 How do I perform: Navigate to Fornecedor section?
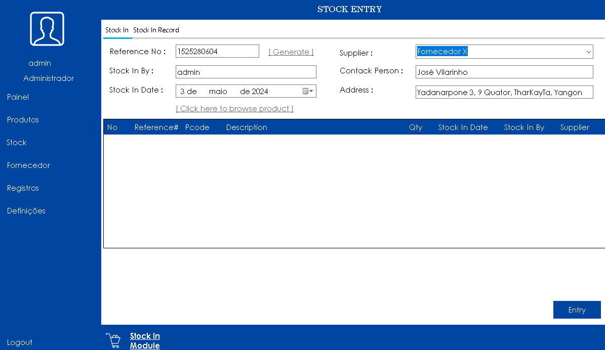28,165
